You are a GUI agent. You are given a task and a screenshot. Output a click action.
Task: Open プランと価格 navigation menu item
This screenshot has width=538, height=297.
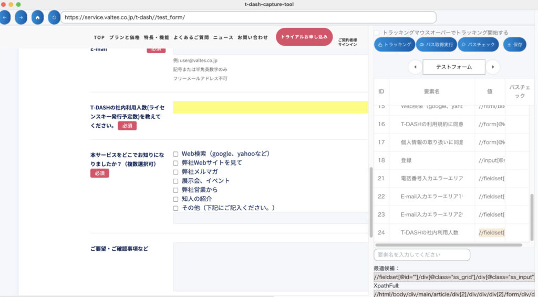tap(125, 38)
